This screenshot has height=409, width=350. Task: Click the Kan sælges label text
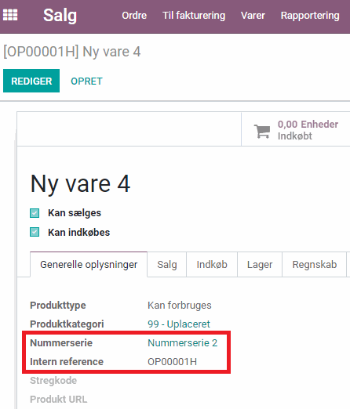click(x=75, y=213)
